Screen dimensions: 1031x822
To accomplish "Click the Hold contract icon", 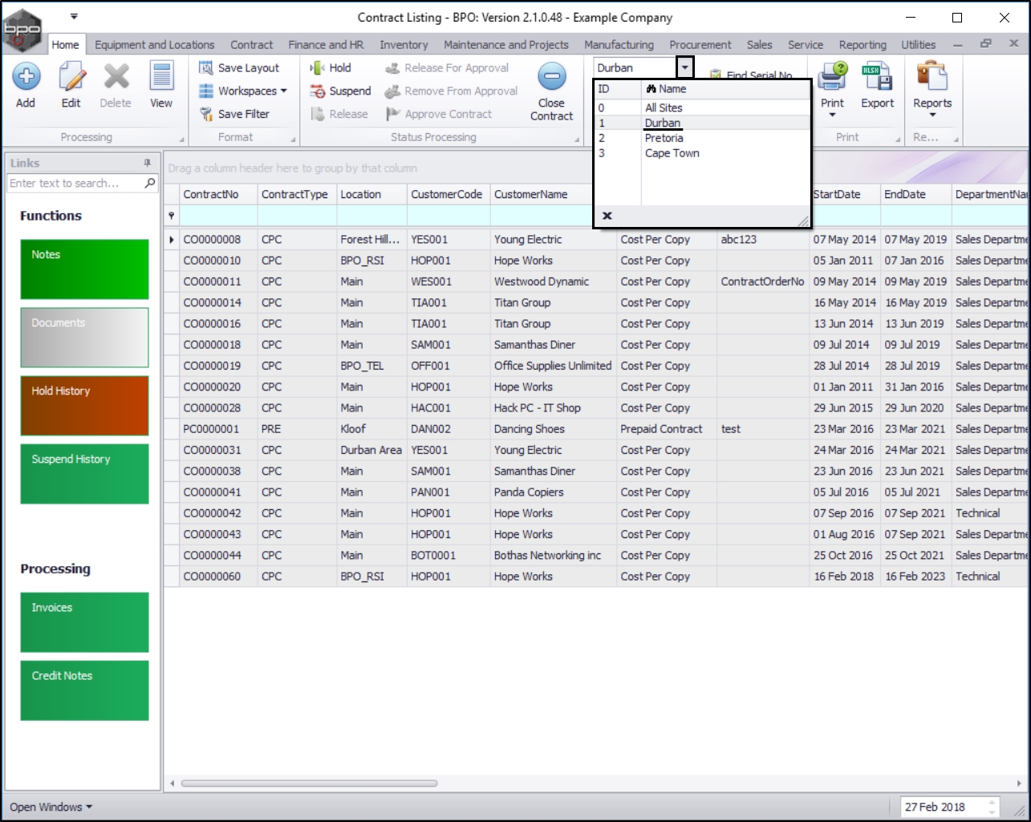I will (x=318, y=68).
